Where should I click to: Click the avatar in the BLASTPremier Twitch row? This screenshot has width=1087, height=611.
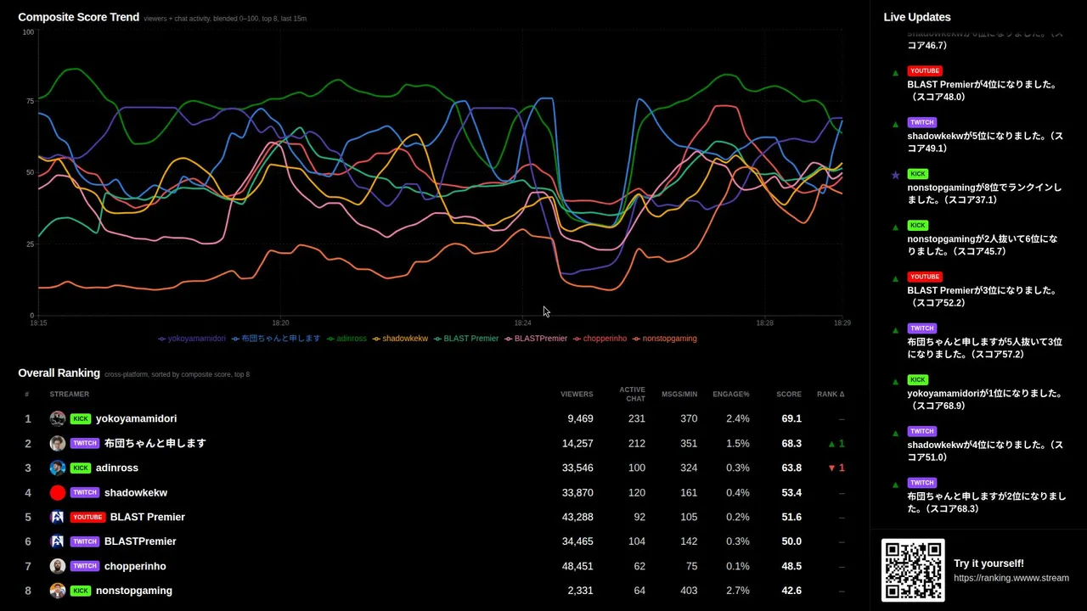[x=58, y=541]
